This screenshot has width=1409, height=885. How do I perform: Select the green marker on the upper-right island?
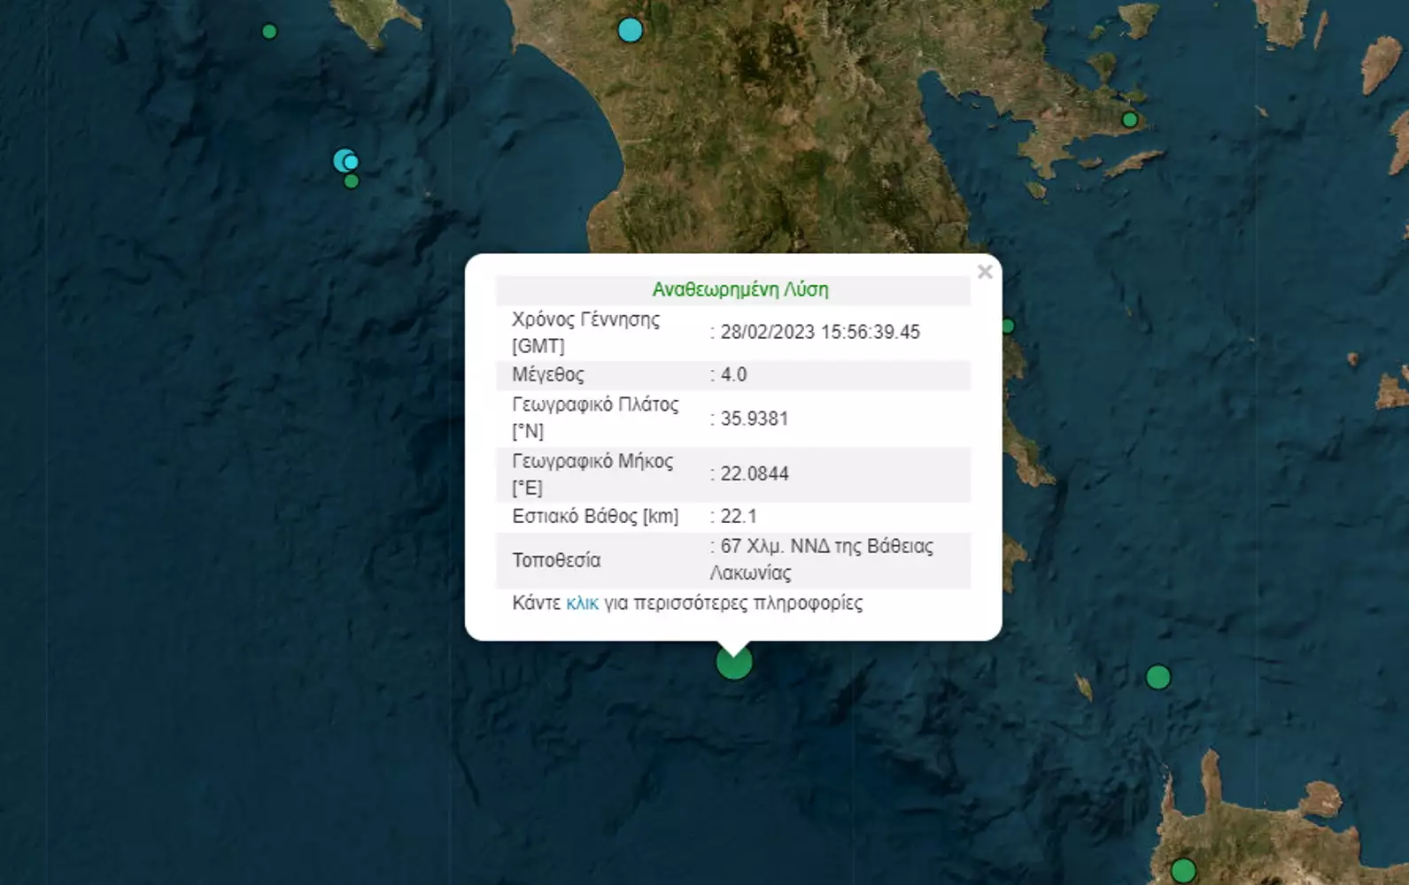[x=1129, y=119]
